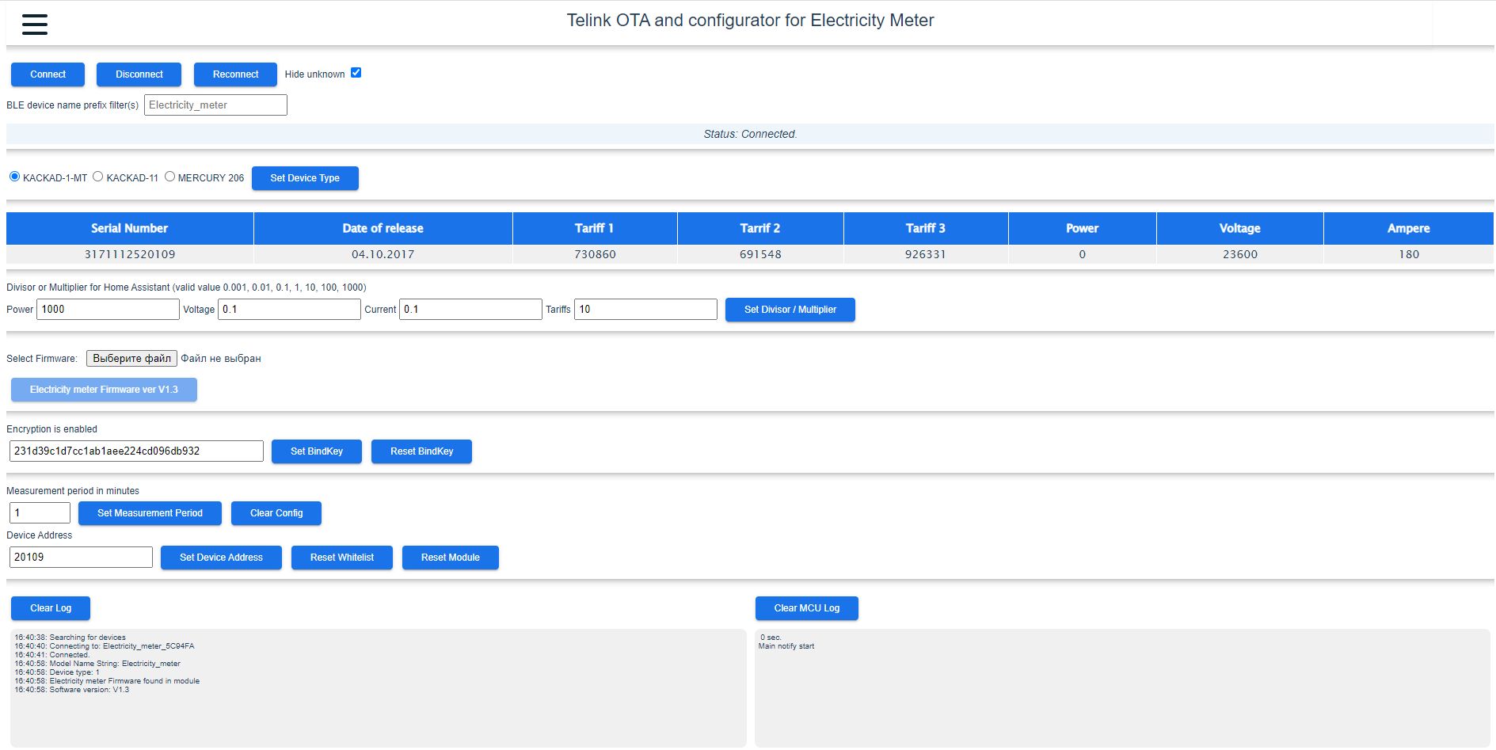Focus the BLE device name prefix filter field
The height and width of the screenshot is (750, 1496).
pos(215,105)
